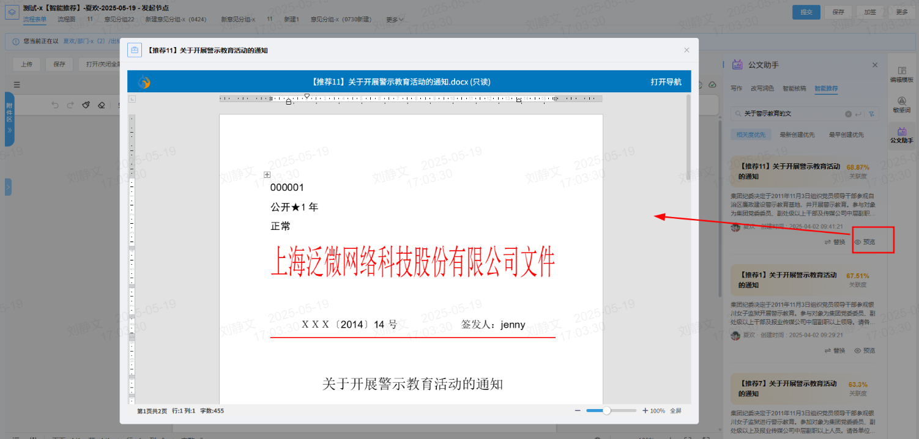Click the magnifier icon in the search box
The image size is (919, 439).
point(739,114)
